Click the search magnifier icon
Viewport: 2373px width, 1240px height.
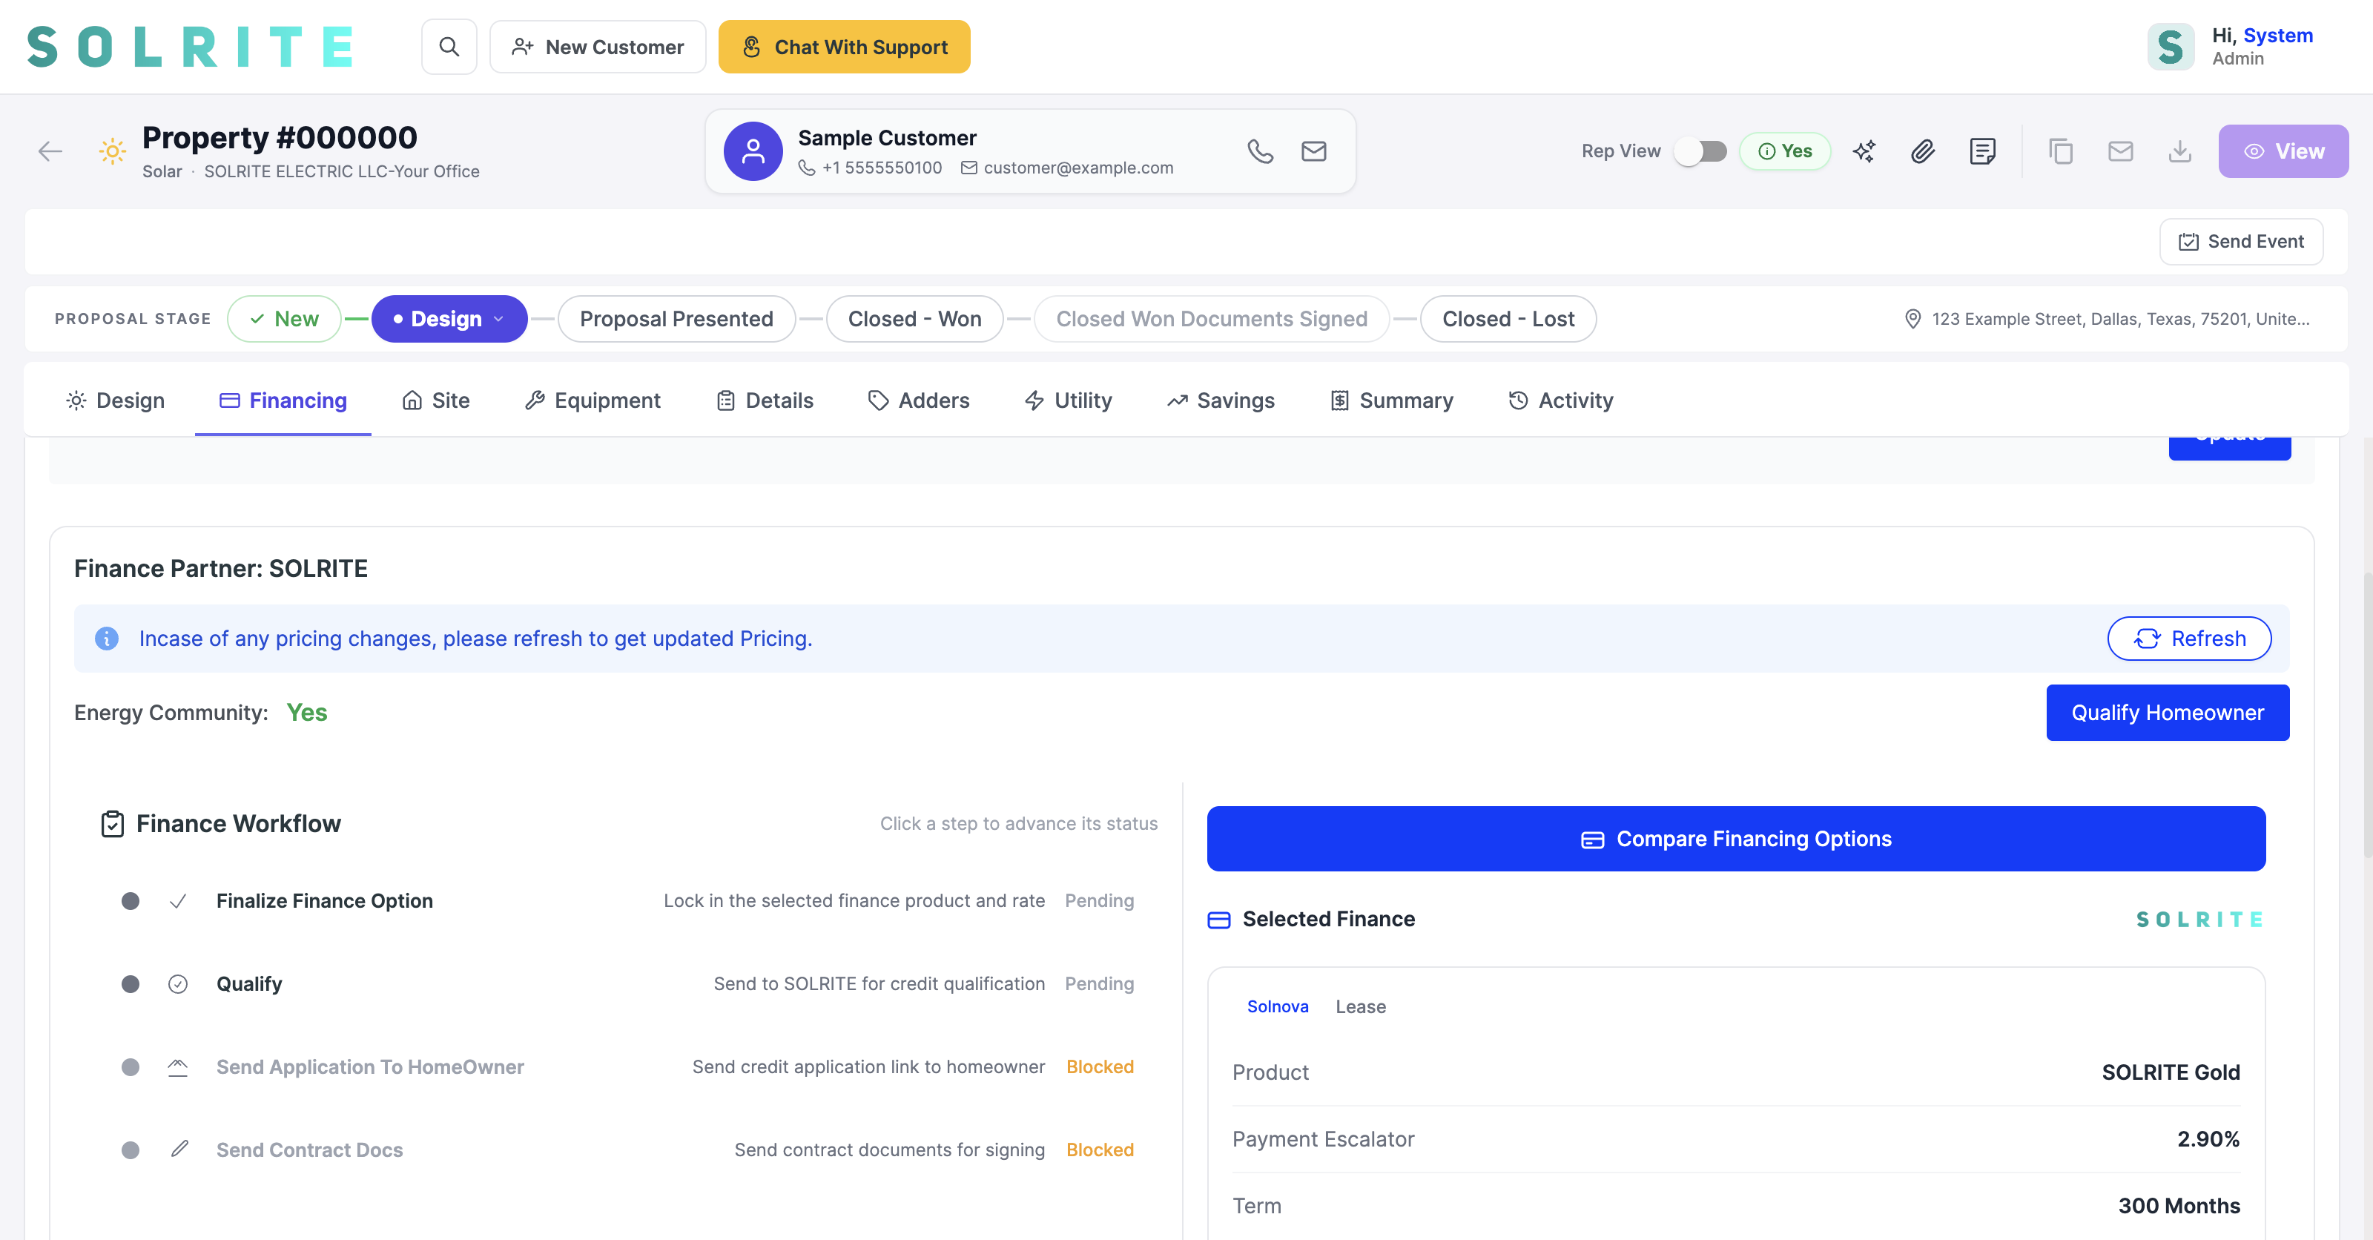(x=449, y=47)
